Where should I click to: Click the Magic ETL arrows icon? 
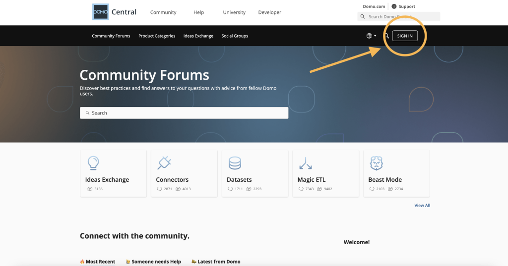306,163
